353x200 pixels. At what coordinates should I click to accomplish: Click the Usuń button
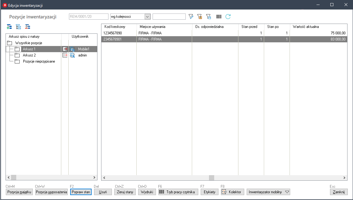[103, 192]
